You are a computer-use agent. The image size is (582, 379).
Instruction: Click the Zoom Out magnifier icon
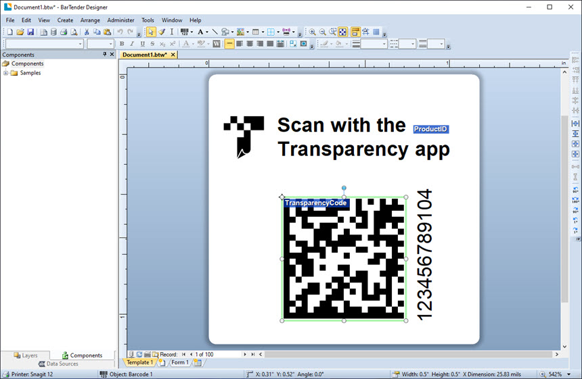click(x=323, y=32)
